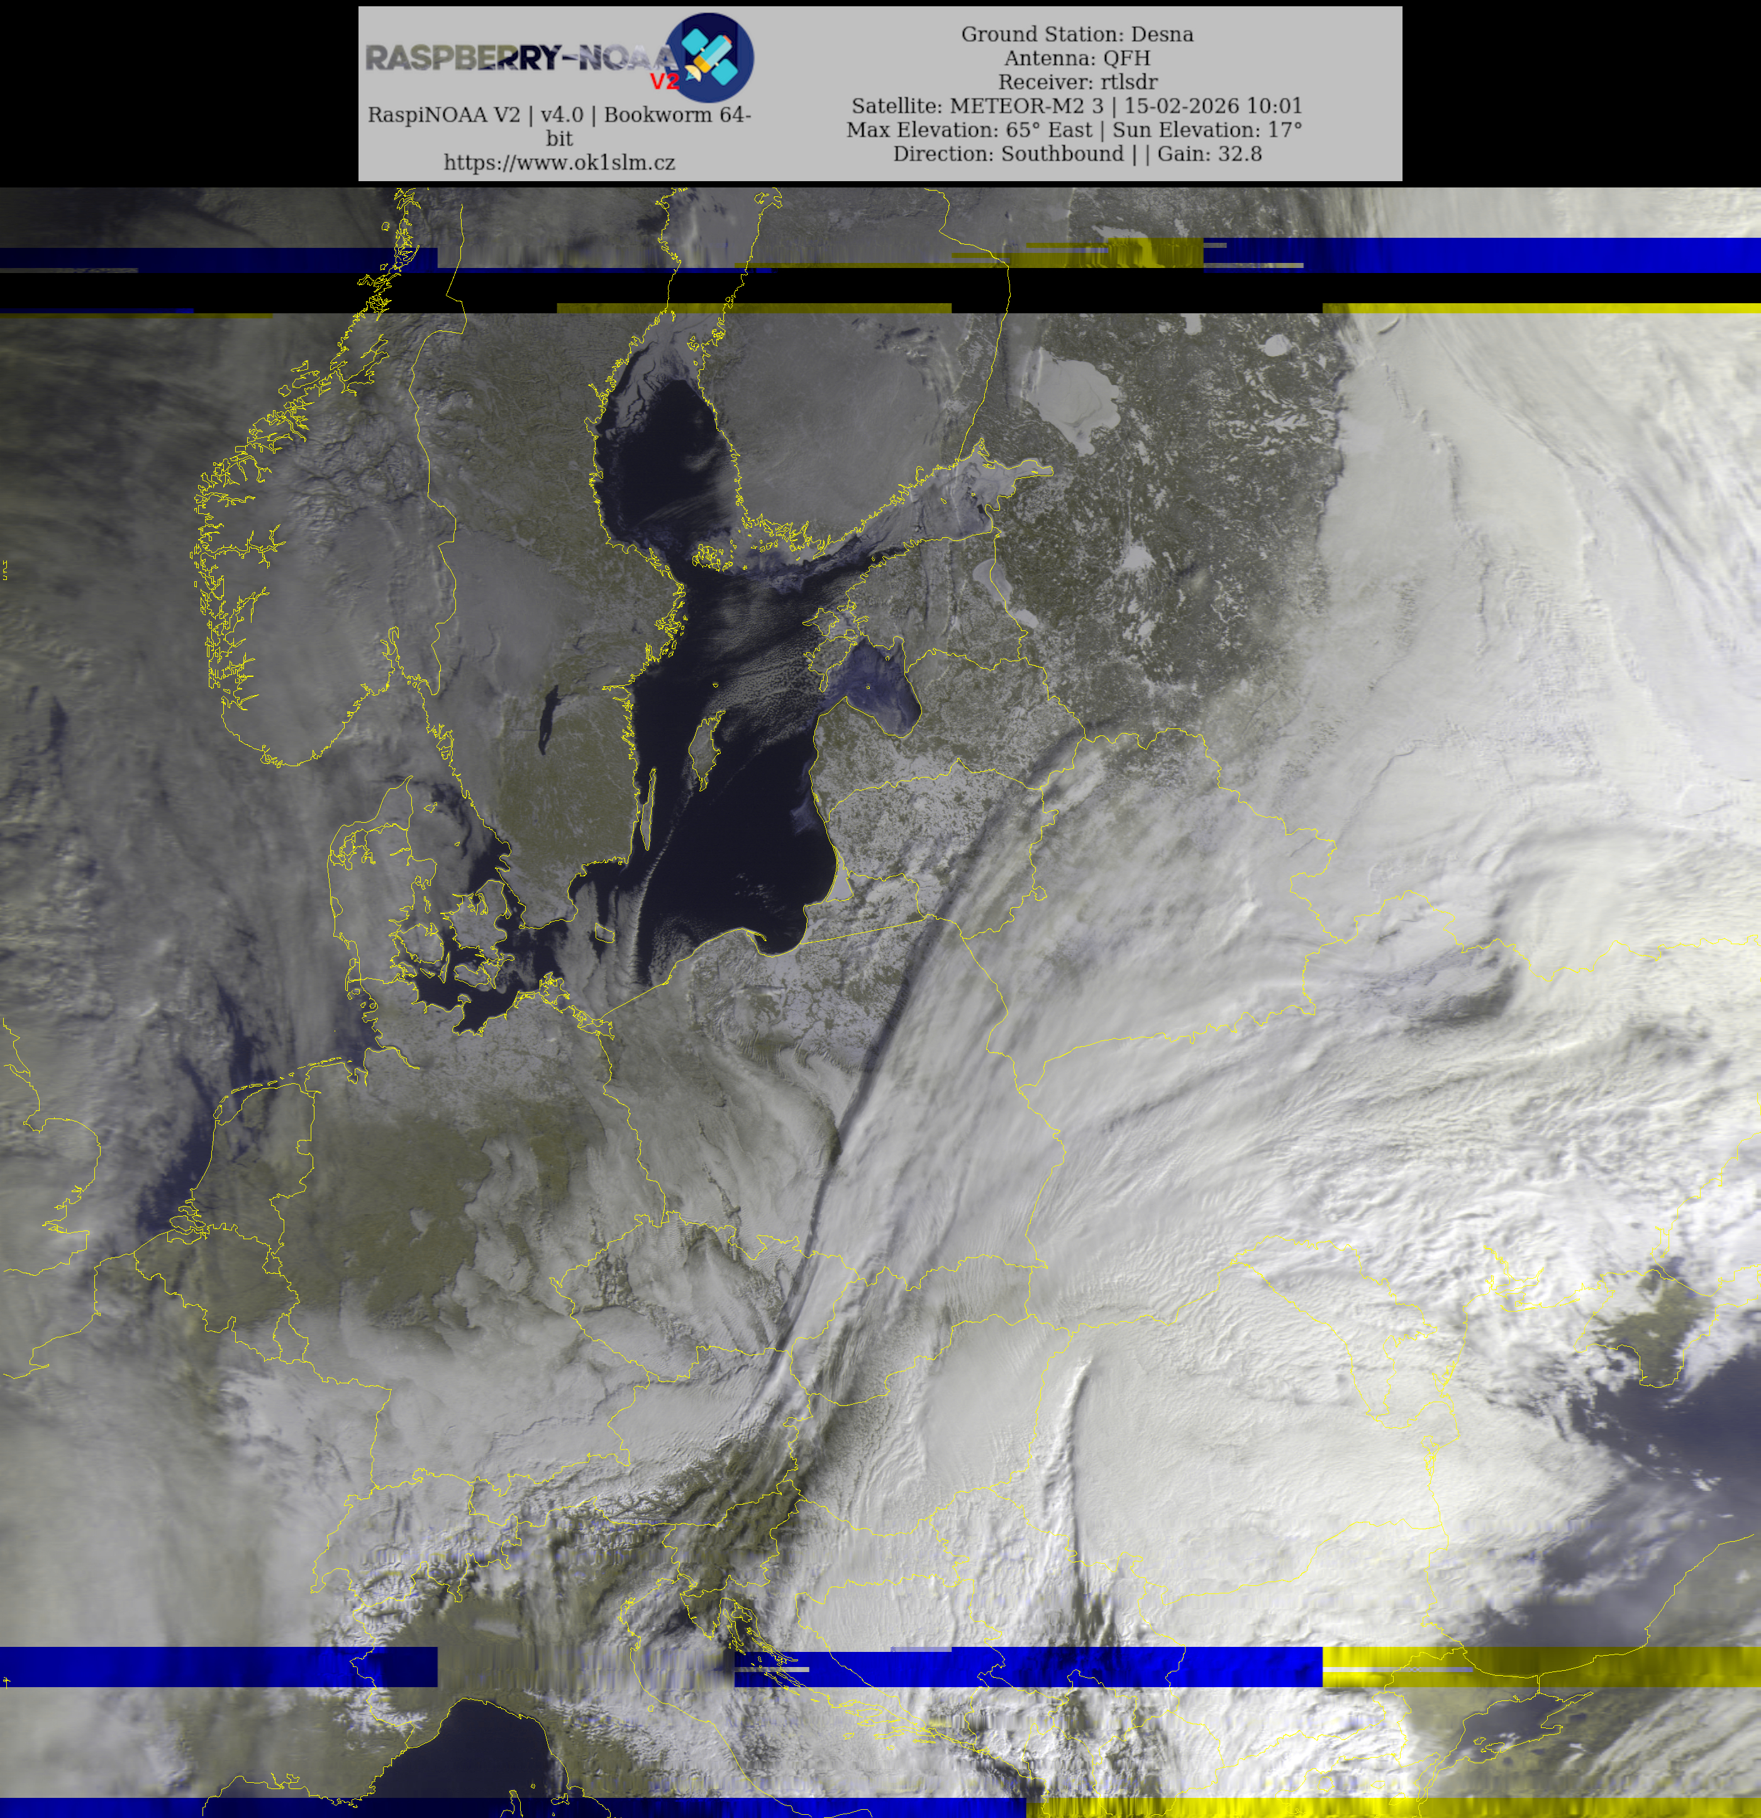Click the Ground Station: Desna text
Screen dimensions: 1761x1818
(x=1077, y=35)
